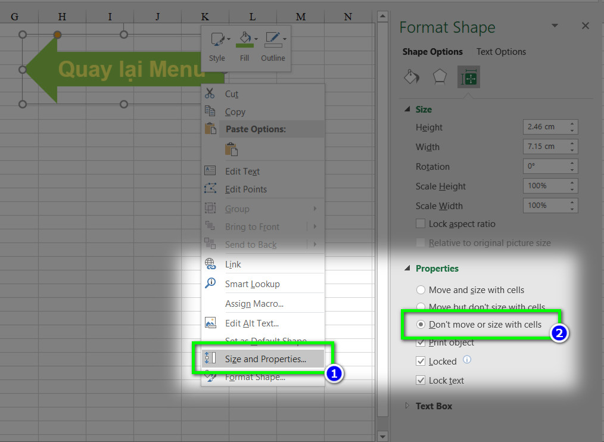Click the Size and Properties menu icon
The width and height of the screenshot is (604, 442).
click(x=210, y=358)
